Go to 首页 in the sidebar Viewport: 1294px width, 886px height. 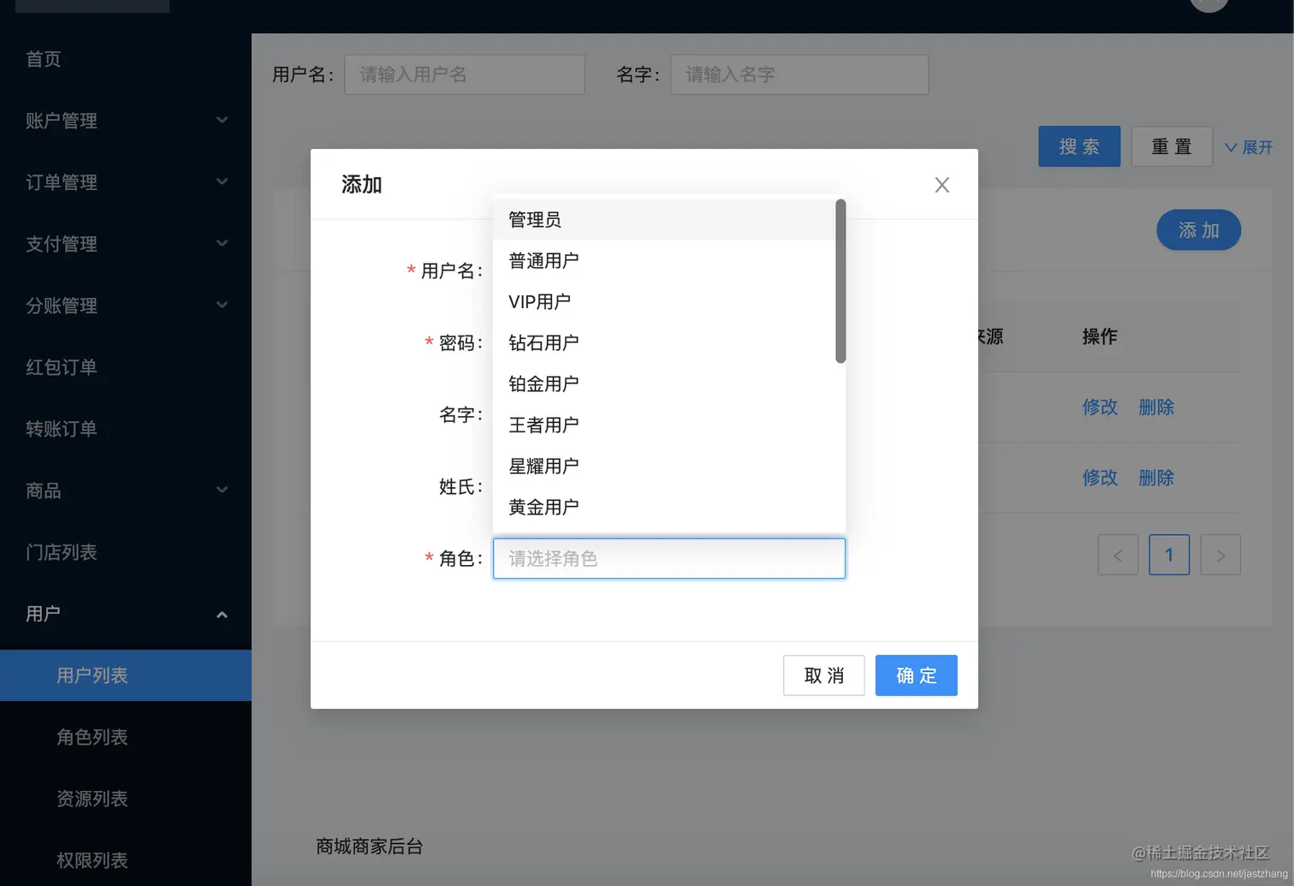coord(43,58)
